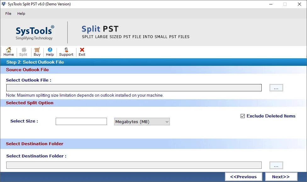Click the Select Destination Folder path field
307x182 pixels.
coord(134,165)
